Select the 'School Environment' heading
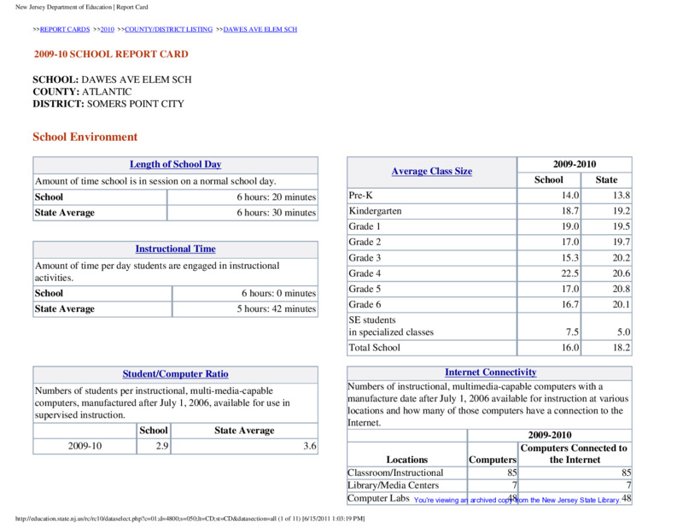 [85, 137]
